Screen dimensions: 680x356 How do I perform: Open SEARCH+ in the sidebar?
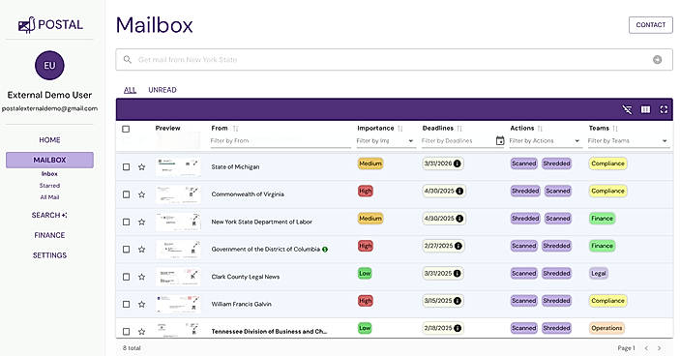click(49, 215)
